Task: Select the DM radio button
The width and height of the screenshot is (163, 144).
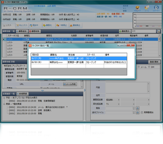Action: pyautogui.click(x=149, y=67)
